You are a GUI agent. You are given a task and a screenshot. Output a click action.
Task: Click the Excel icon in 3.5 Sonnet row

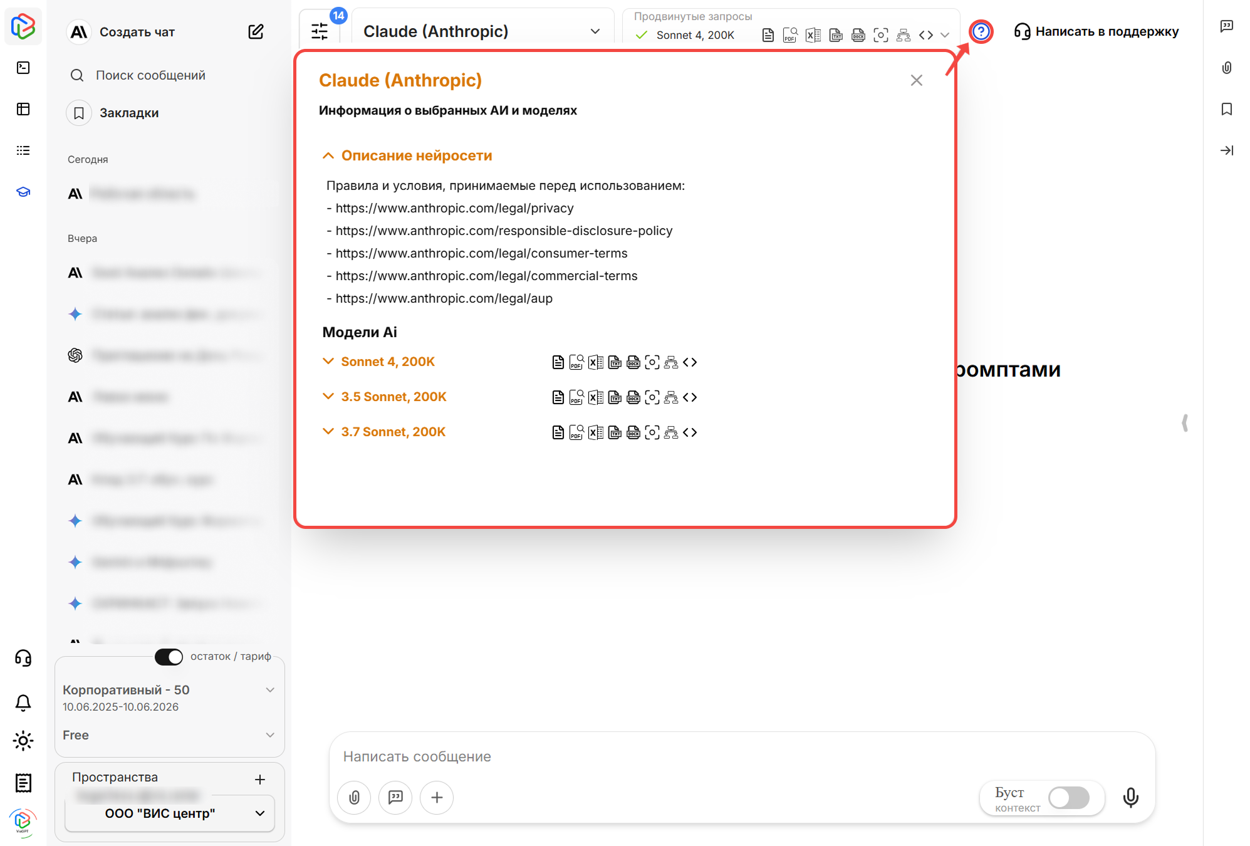coord(596,397)
